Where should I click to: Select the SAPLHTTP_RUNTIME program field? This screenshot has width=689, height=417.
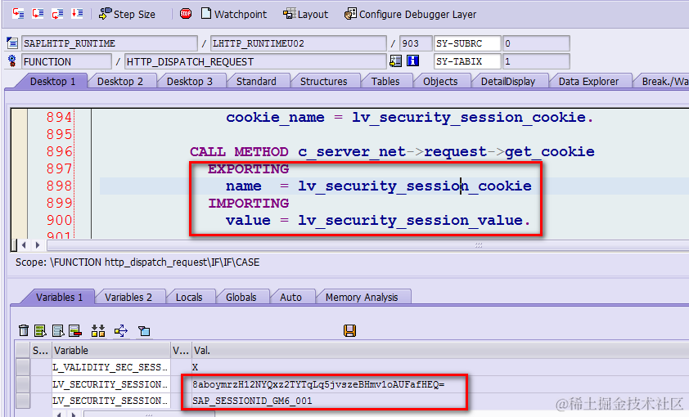click(x=110, y=43)
